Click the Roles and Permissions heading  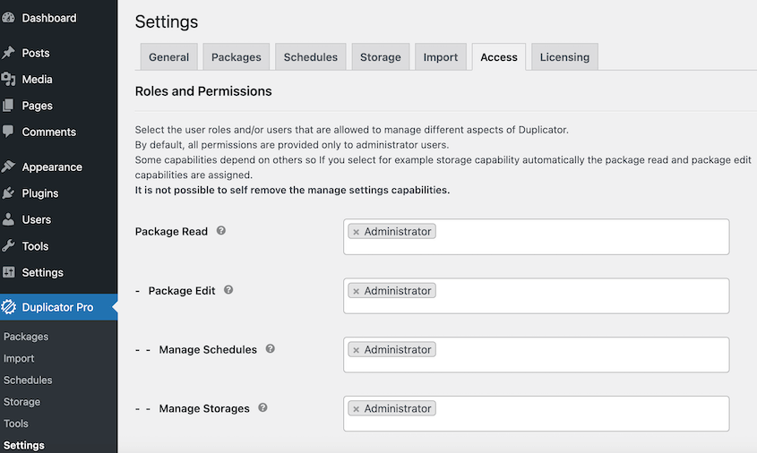203,91
